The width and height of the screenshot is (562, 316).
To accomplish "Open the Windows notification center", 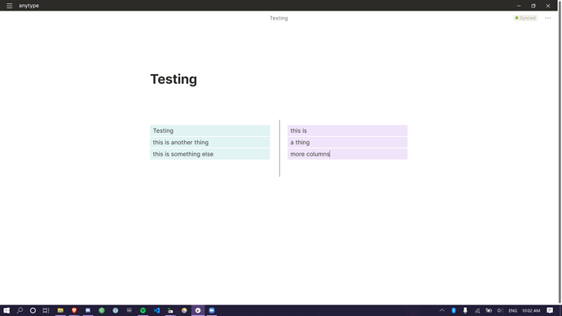I will [550, 310].
